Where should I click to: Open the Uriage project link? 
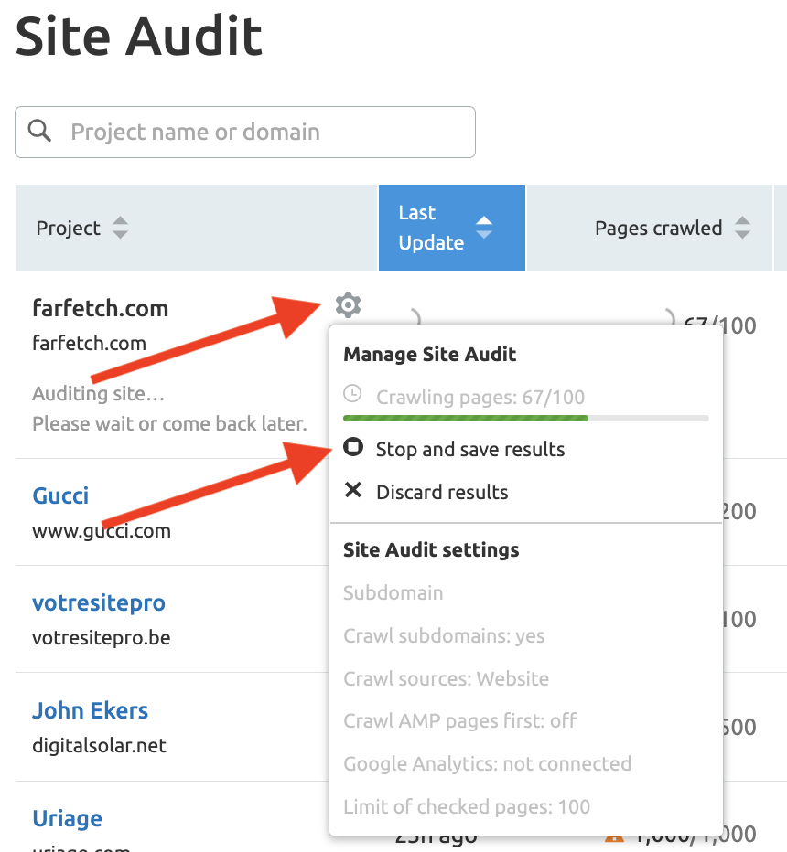67,818
